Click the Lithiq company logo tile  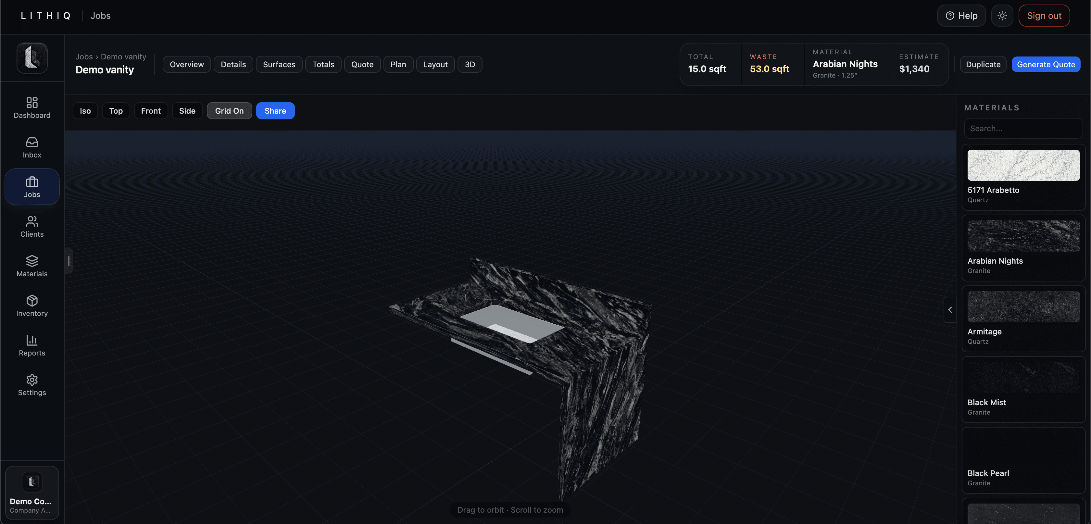(32, 58)
